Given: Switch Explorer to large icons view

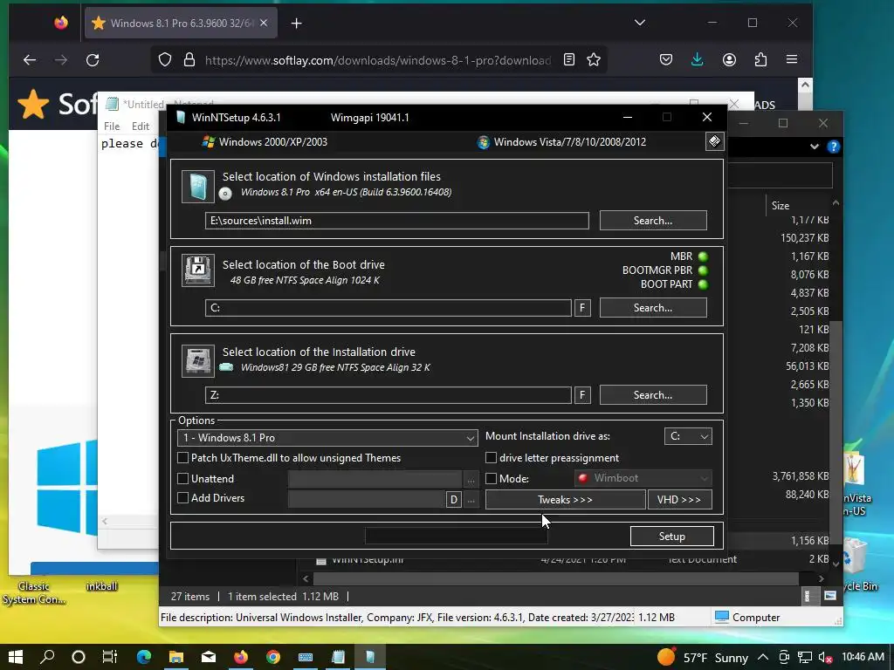Looking at the screenshot, I should click(x=830, y=596).
